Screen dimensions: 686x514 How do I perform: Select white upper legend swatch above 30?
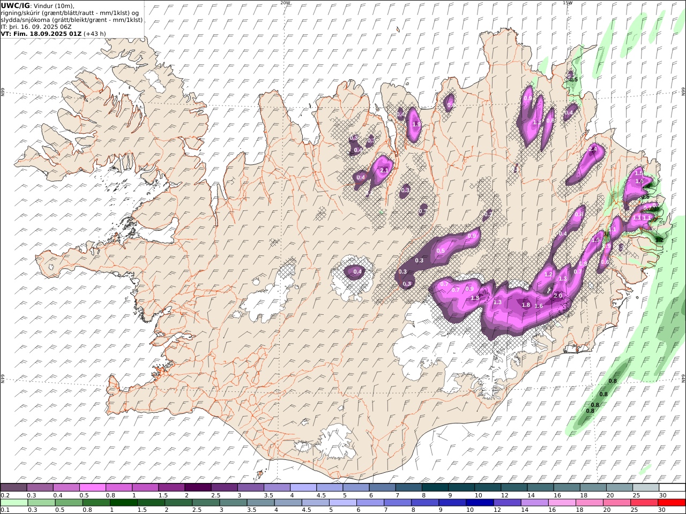point(672,488)
